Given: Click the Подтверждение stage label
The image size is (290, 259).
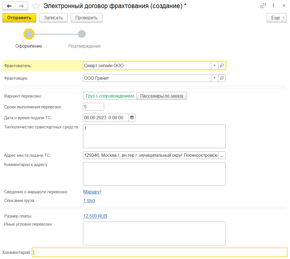Looking at the screenshot, I should coord(85,46).
